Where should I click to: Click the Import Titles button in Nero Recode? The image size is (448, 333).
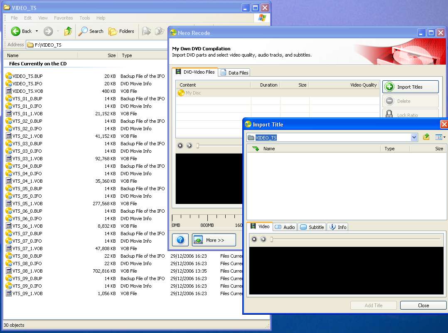point(410,87)
